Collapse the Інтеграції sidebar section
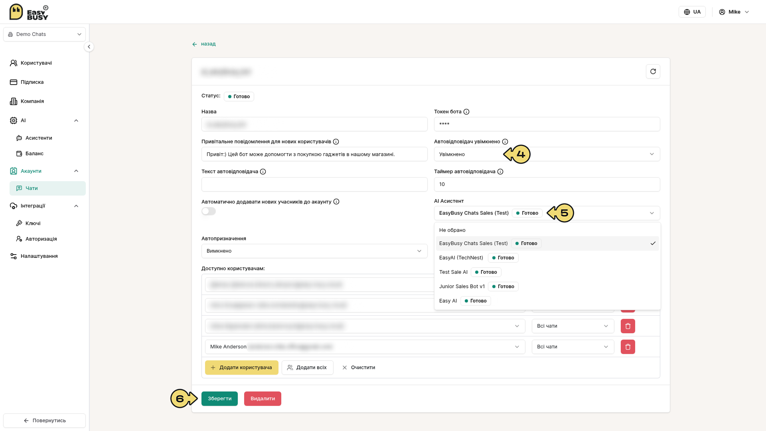The width and height of the screenshot is (766, 431). tap(76, 206)
